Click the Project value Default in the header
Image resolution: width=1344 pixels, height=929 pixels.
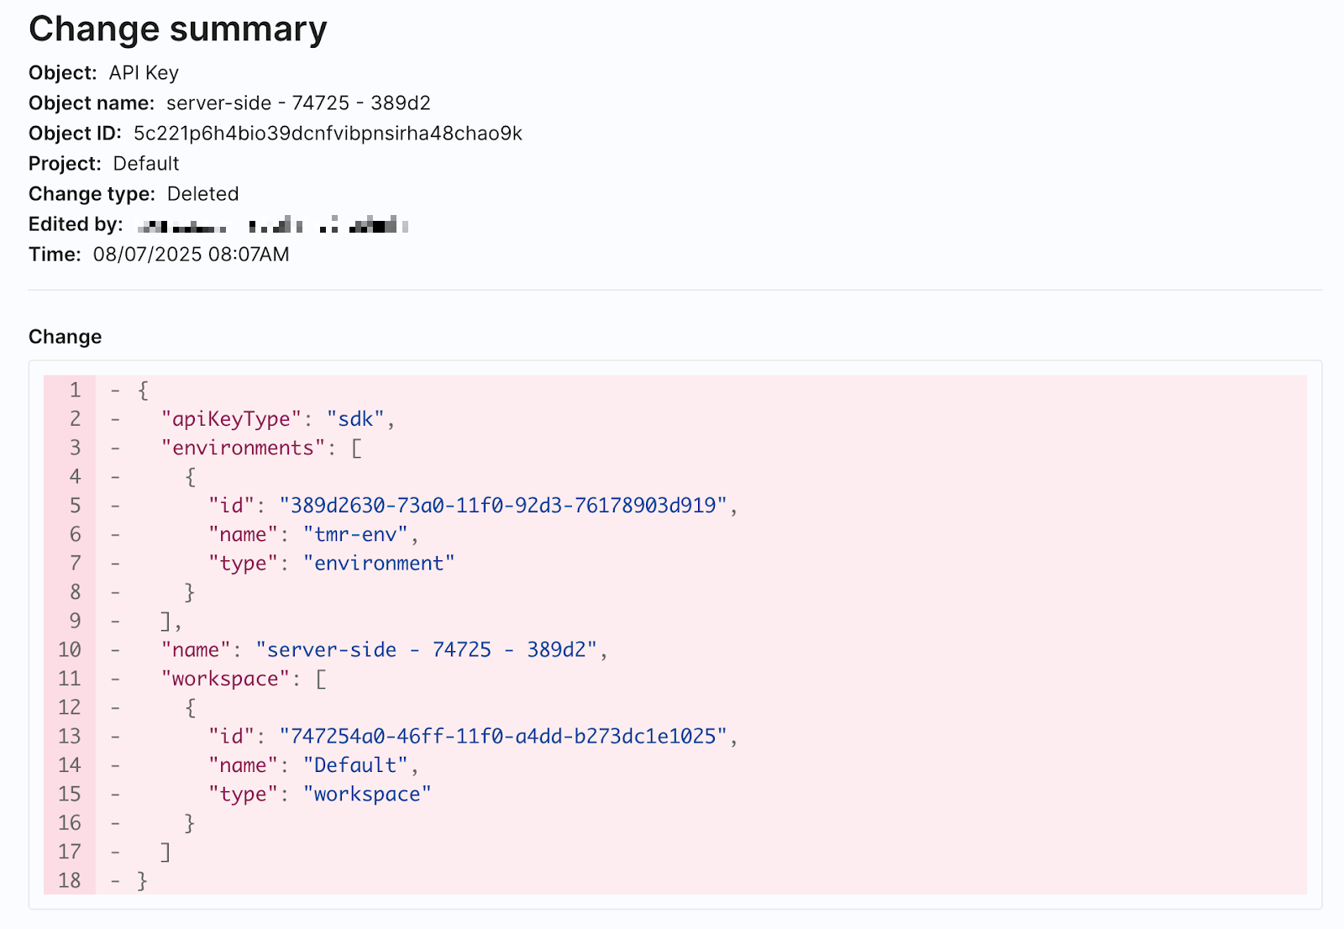pos(146,164)
